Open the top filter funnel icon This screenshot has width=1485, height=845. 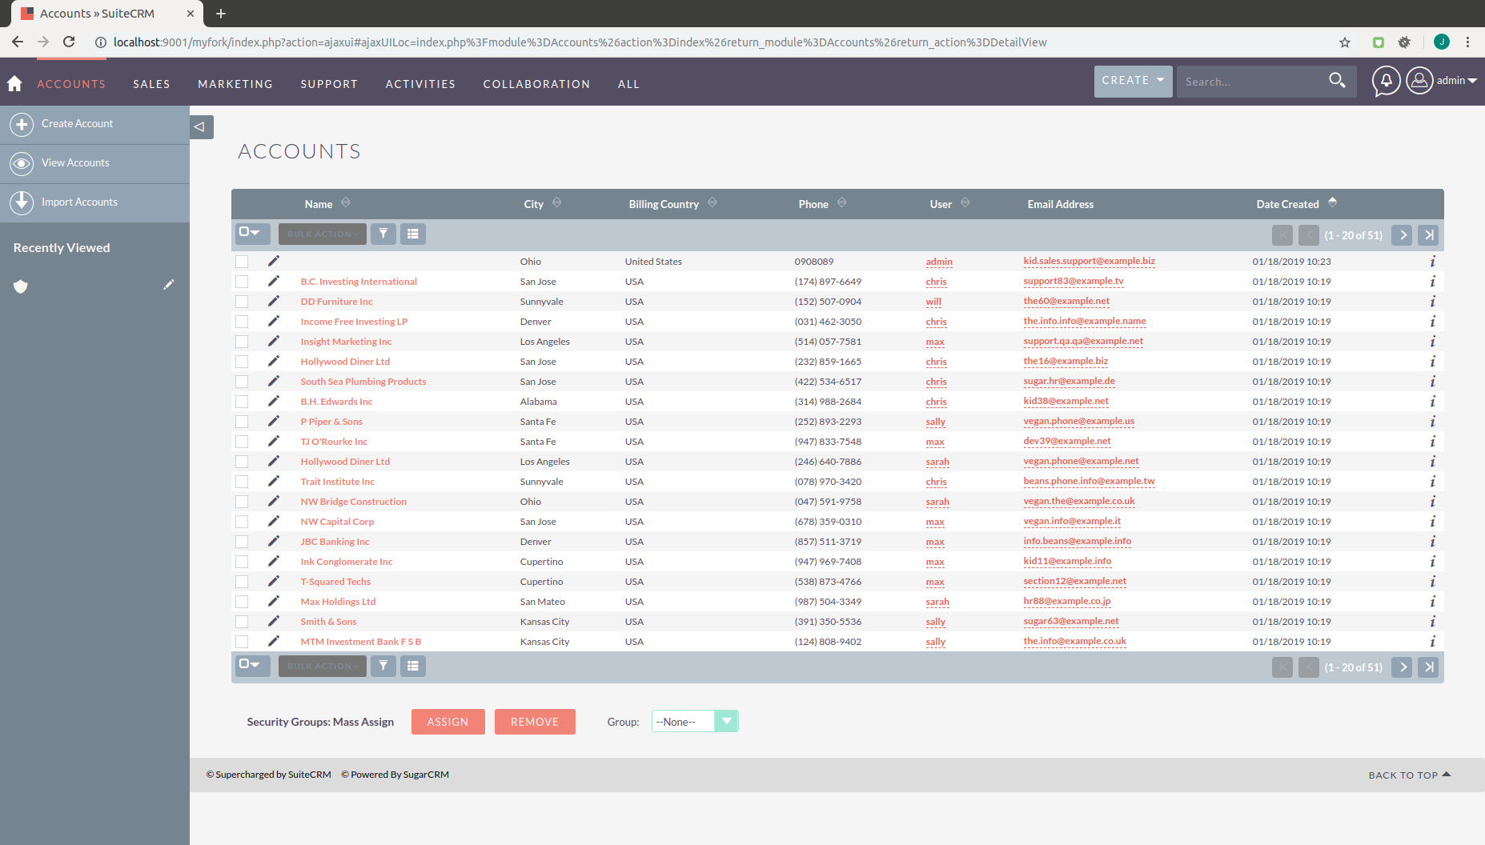[383, 234]
